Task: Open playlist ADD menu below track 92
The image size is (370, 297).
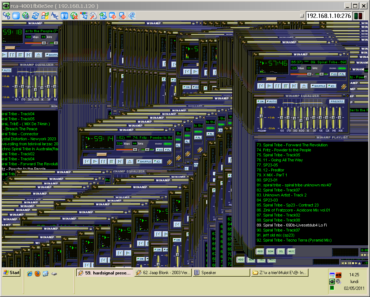Action: pyautogui.click(x=260, y=252)
